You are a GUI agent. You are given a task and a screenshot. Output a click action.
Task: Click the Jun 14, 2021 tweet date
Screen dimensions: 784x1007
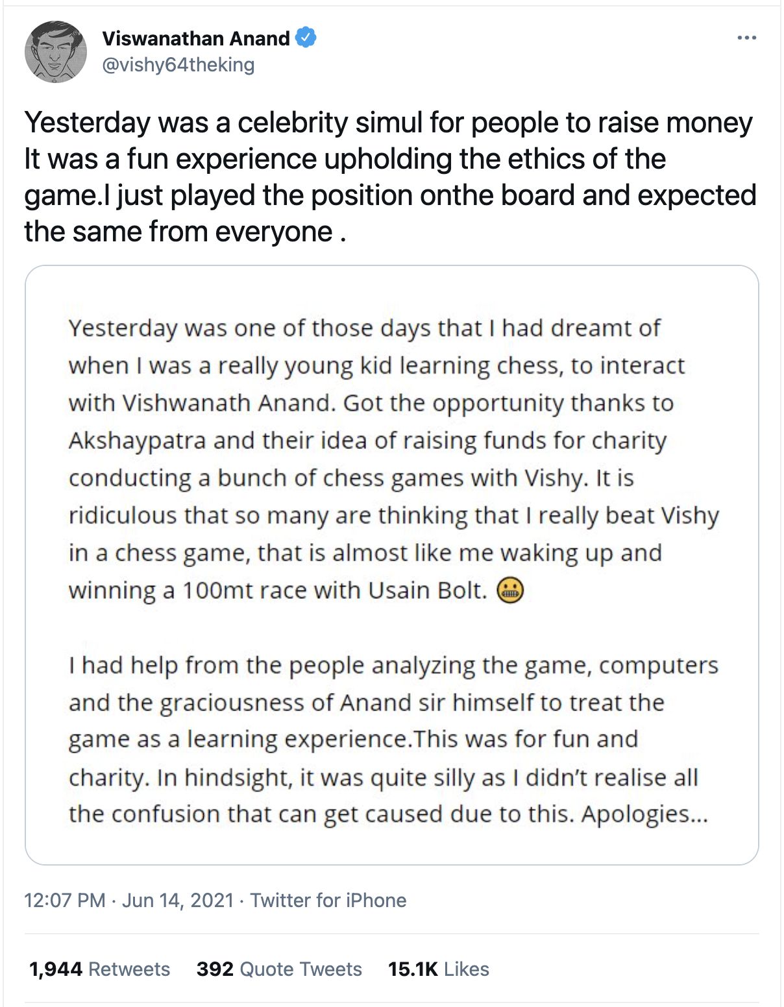pos(178,900)
